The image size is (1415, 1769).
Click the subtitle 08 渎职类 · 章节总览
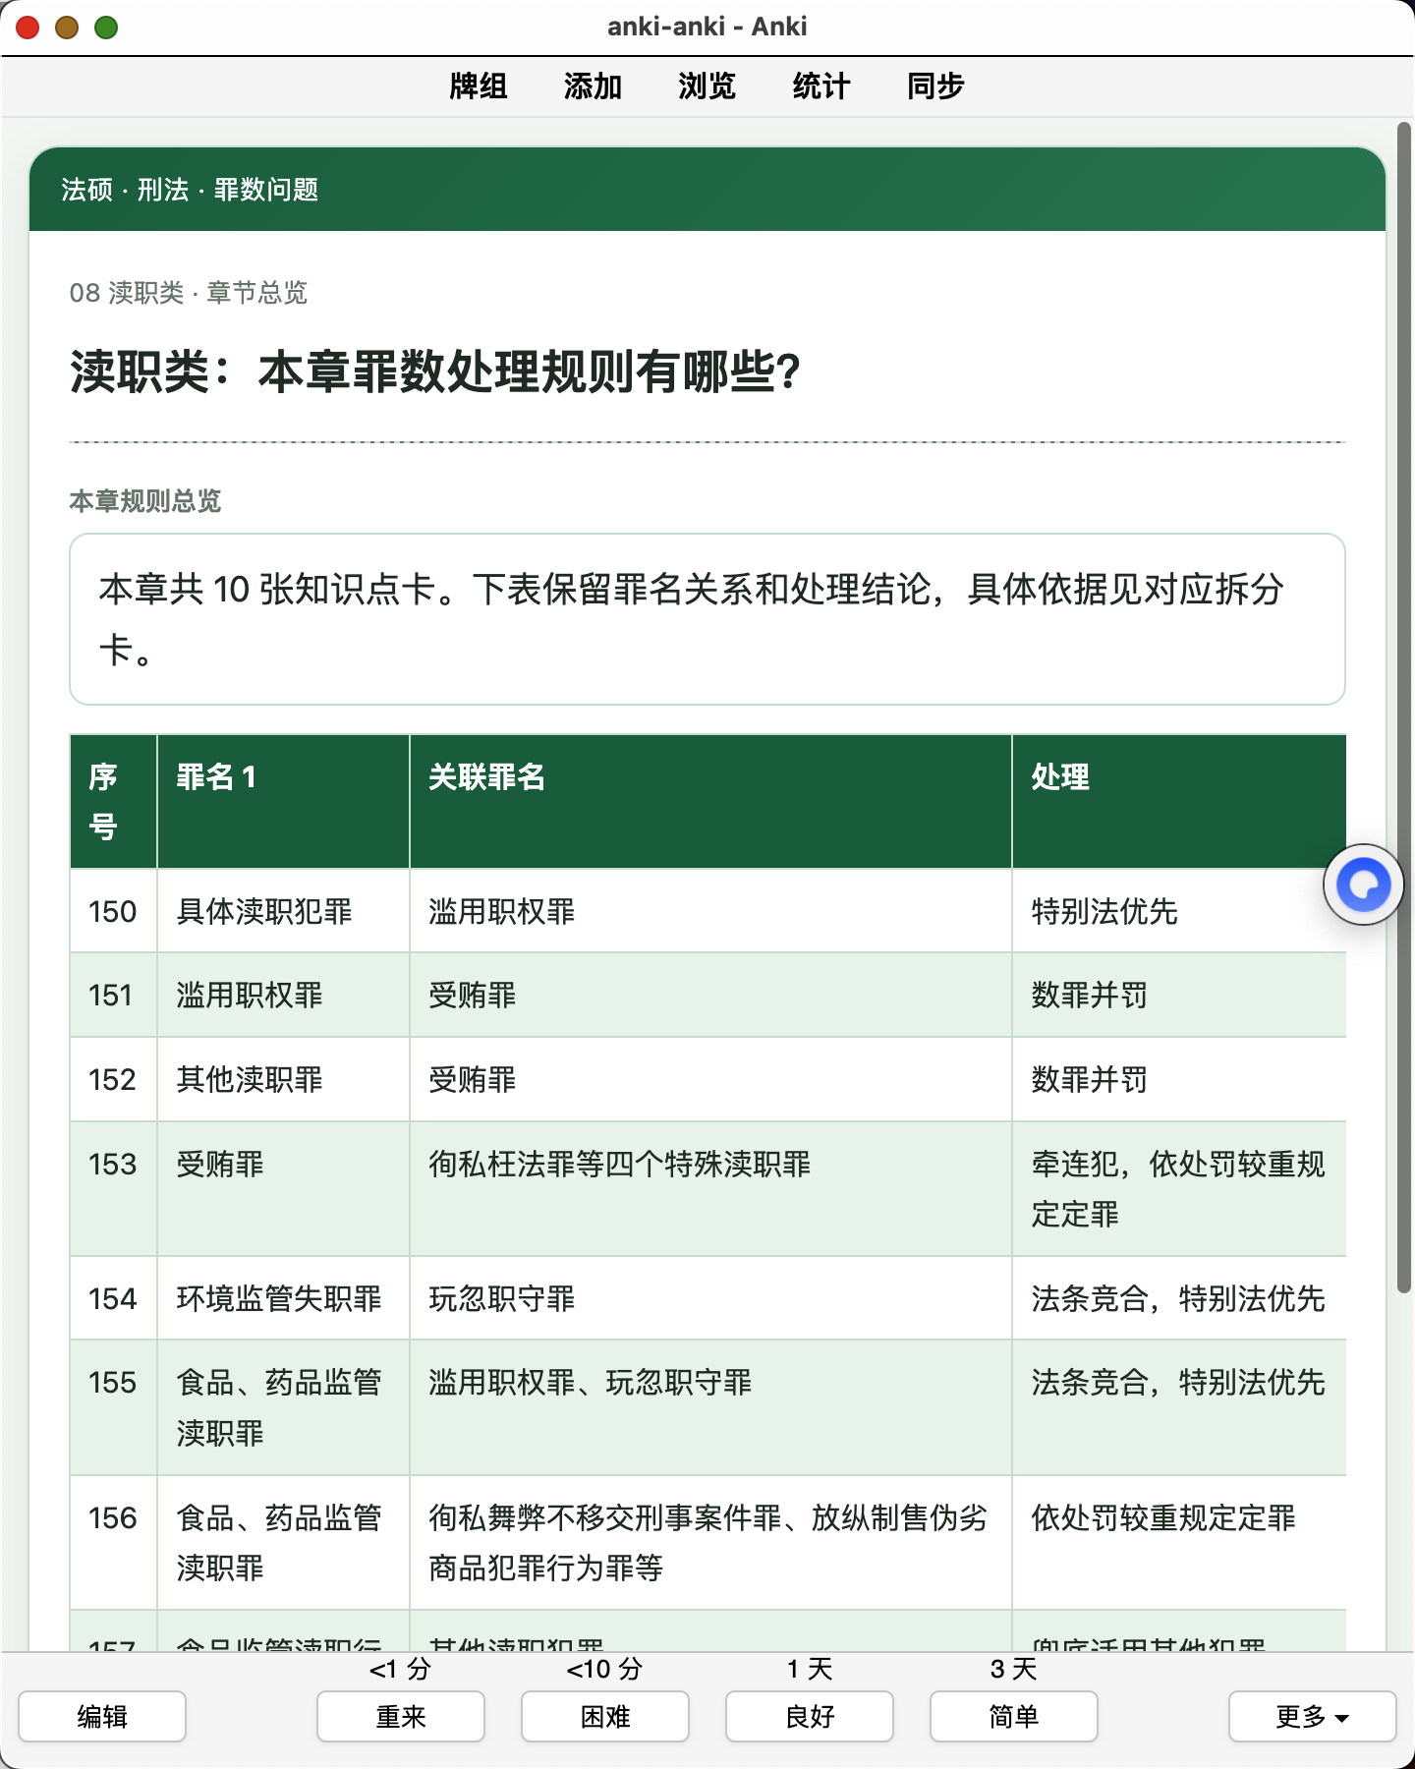point(189,293)
